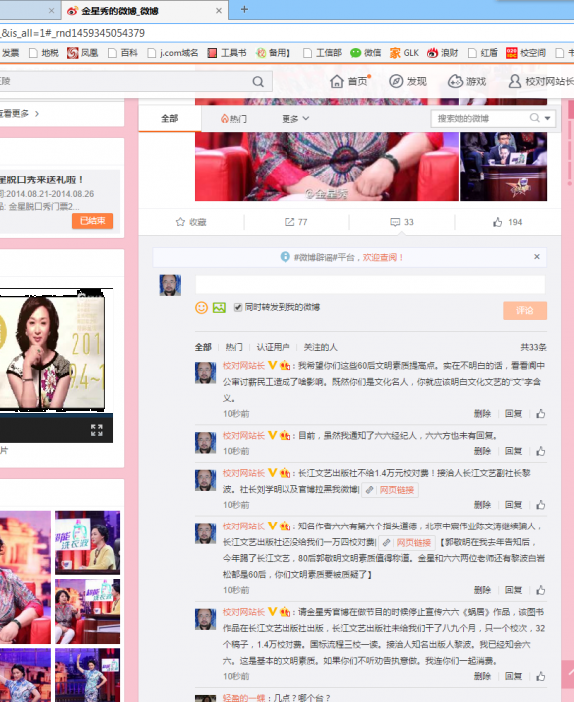Screen dimensions: 574x702
Task: Expand 查看更多 in the left sidebar
Action: (19, 114)
